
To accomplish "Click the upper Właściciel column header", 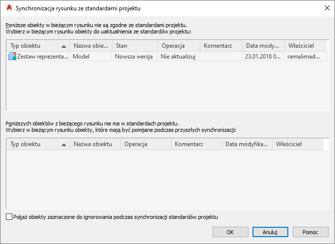I will pos(305,45).
